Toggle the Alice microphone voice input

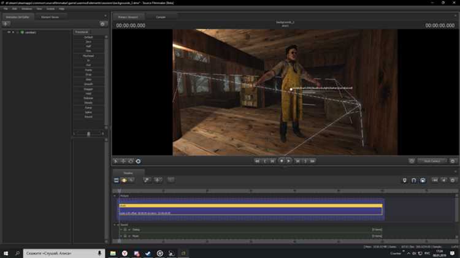click(x=99, y=253)
